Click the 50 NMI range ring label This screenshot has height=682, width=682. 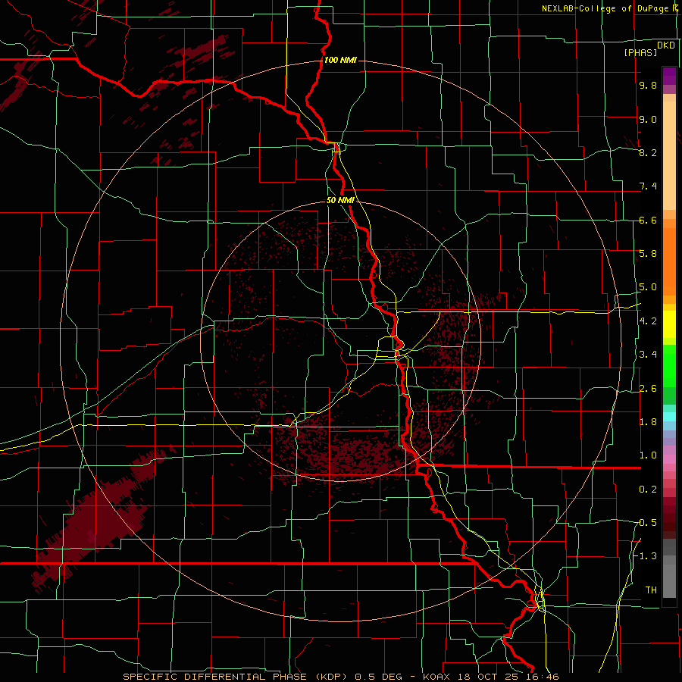coord(340,200)
